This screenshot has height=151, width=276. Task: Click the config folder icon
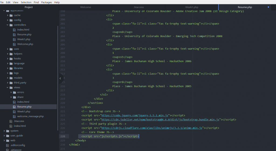11,20
